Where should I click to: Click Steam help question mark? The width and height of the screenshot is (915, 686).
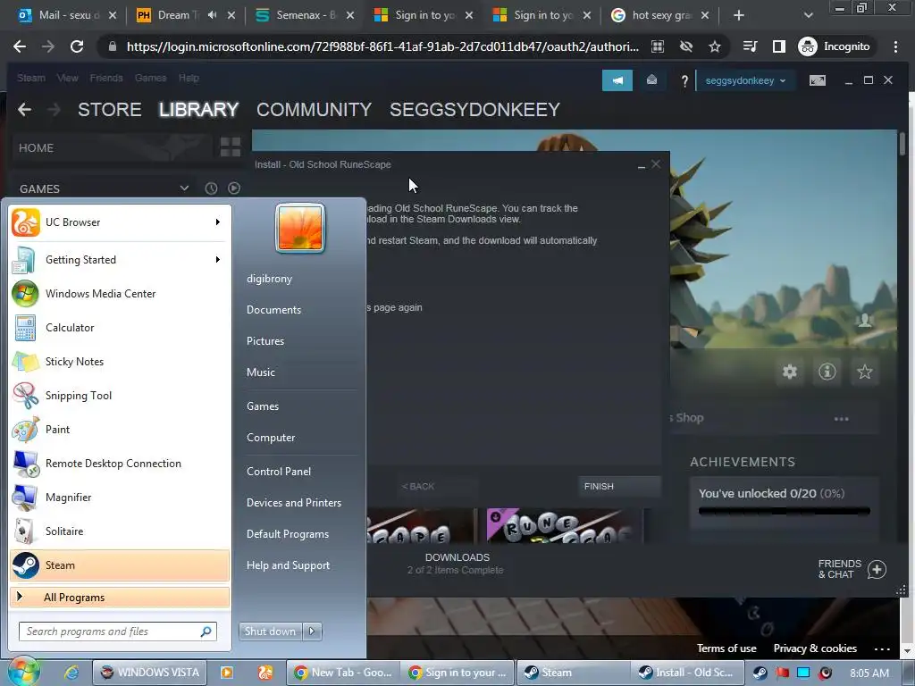684,81
